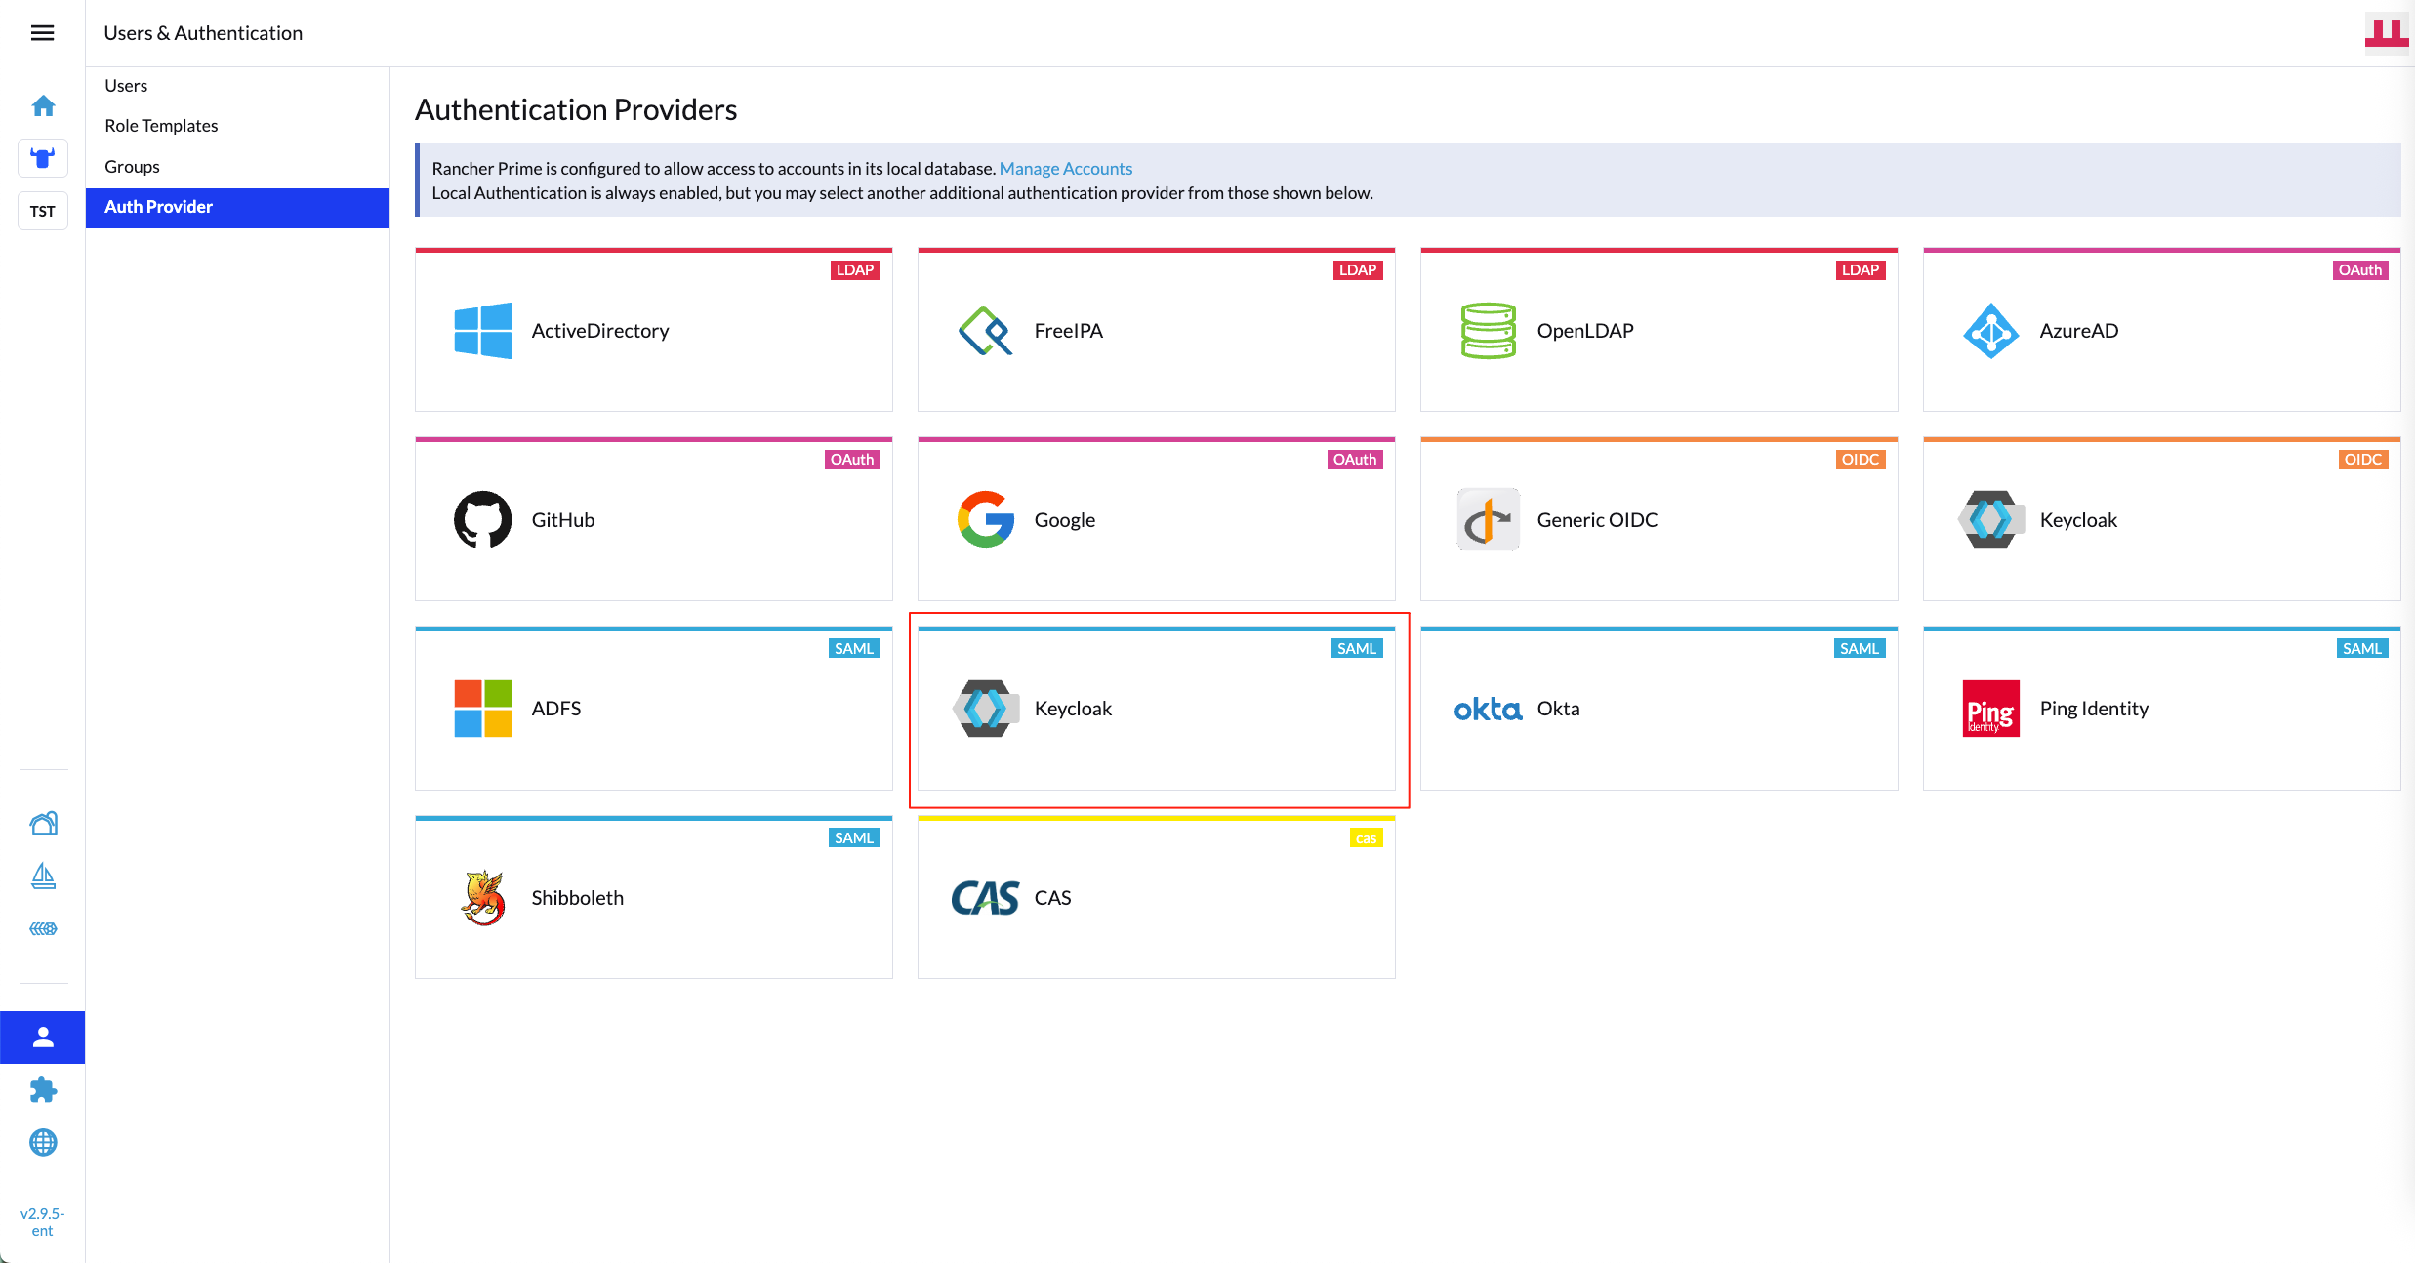Pick the Keycloak SAML provider card
Image resolution: width=2415 pixels, height=1263 pixels.
click(1156, 710)
